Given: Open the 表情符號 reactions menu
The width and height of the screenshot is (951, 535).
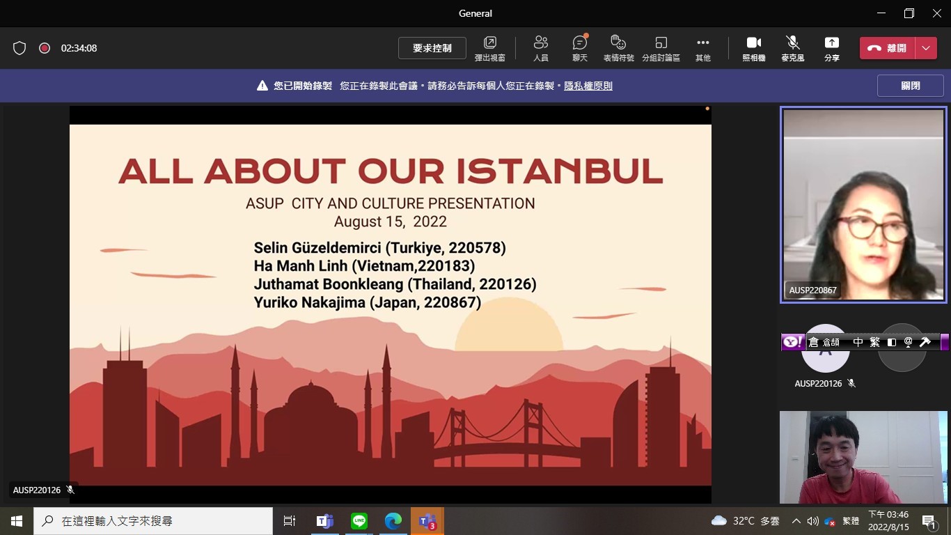Looking at the screenshot, I should [x=618, y=48].
